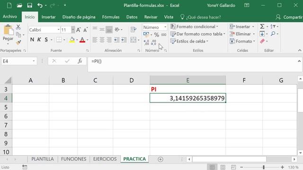Image resolution: width=303 pixels, height=170 pixels.
Task: Switch to the Insertar ribbon tab
Action: (x=48, y=17)
